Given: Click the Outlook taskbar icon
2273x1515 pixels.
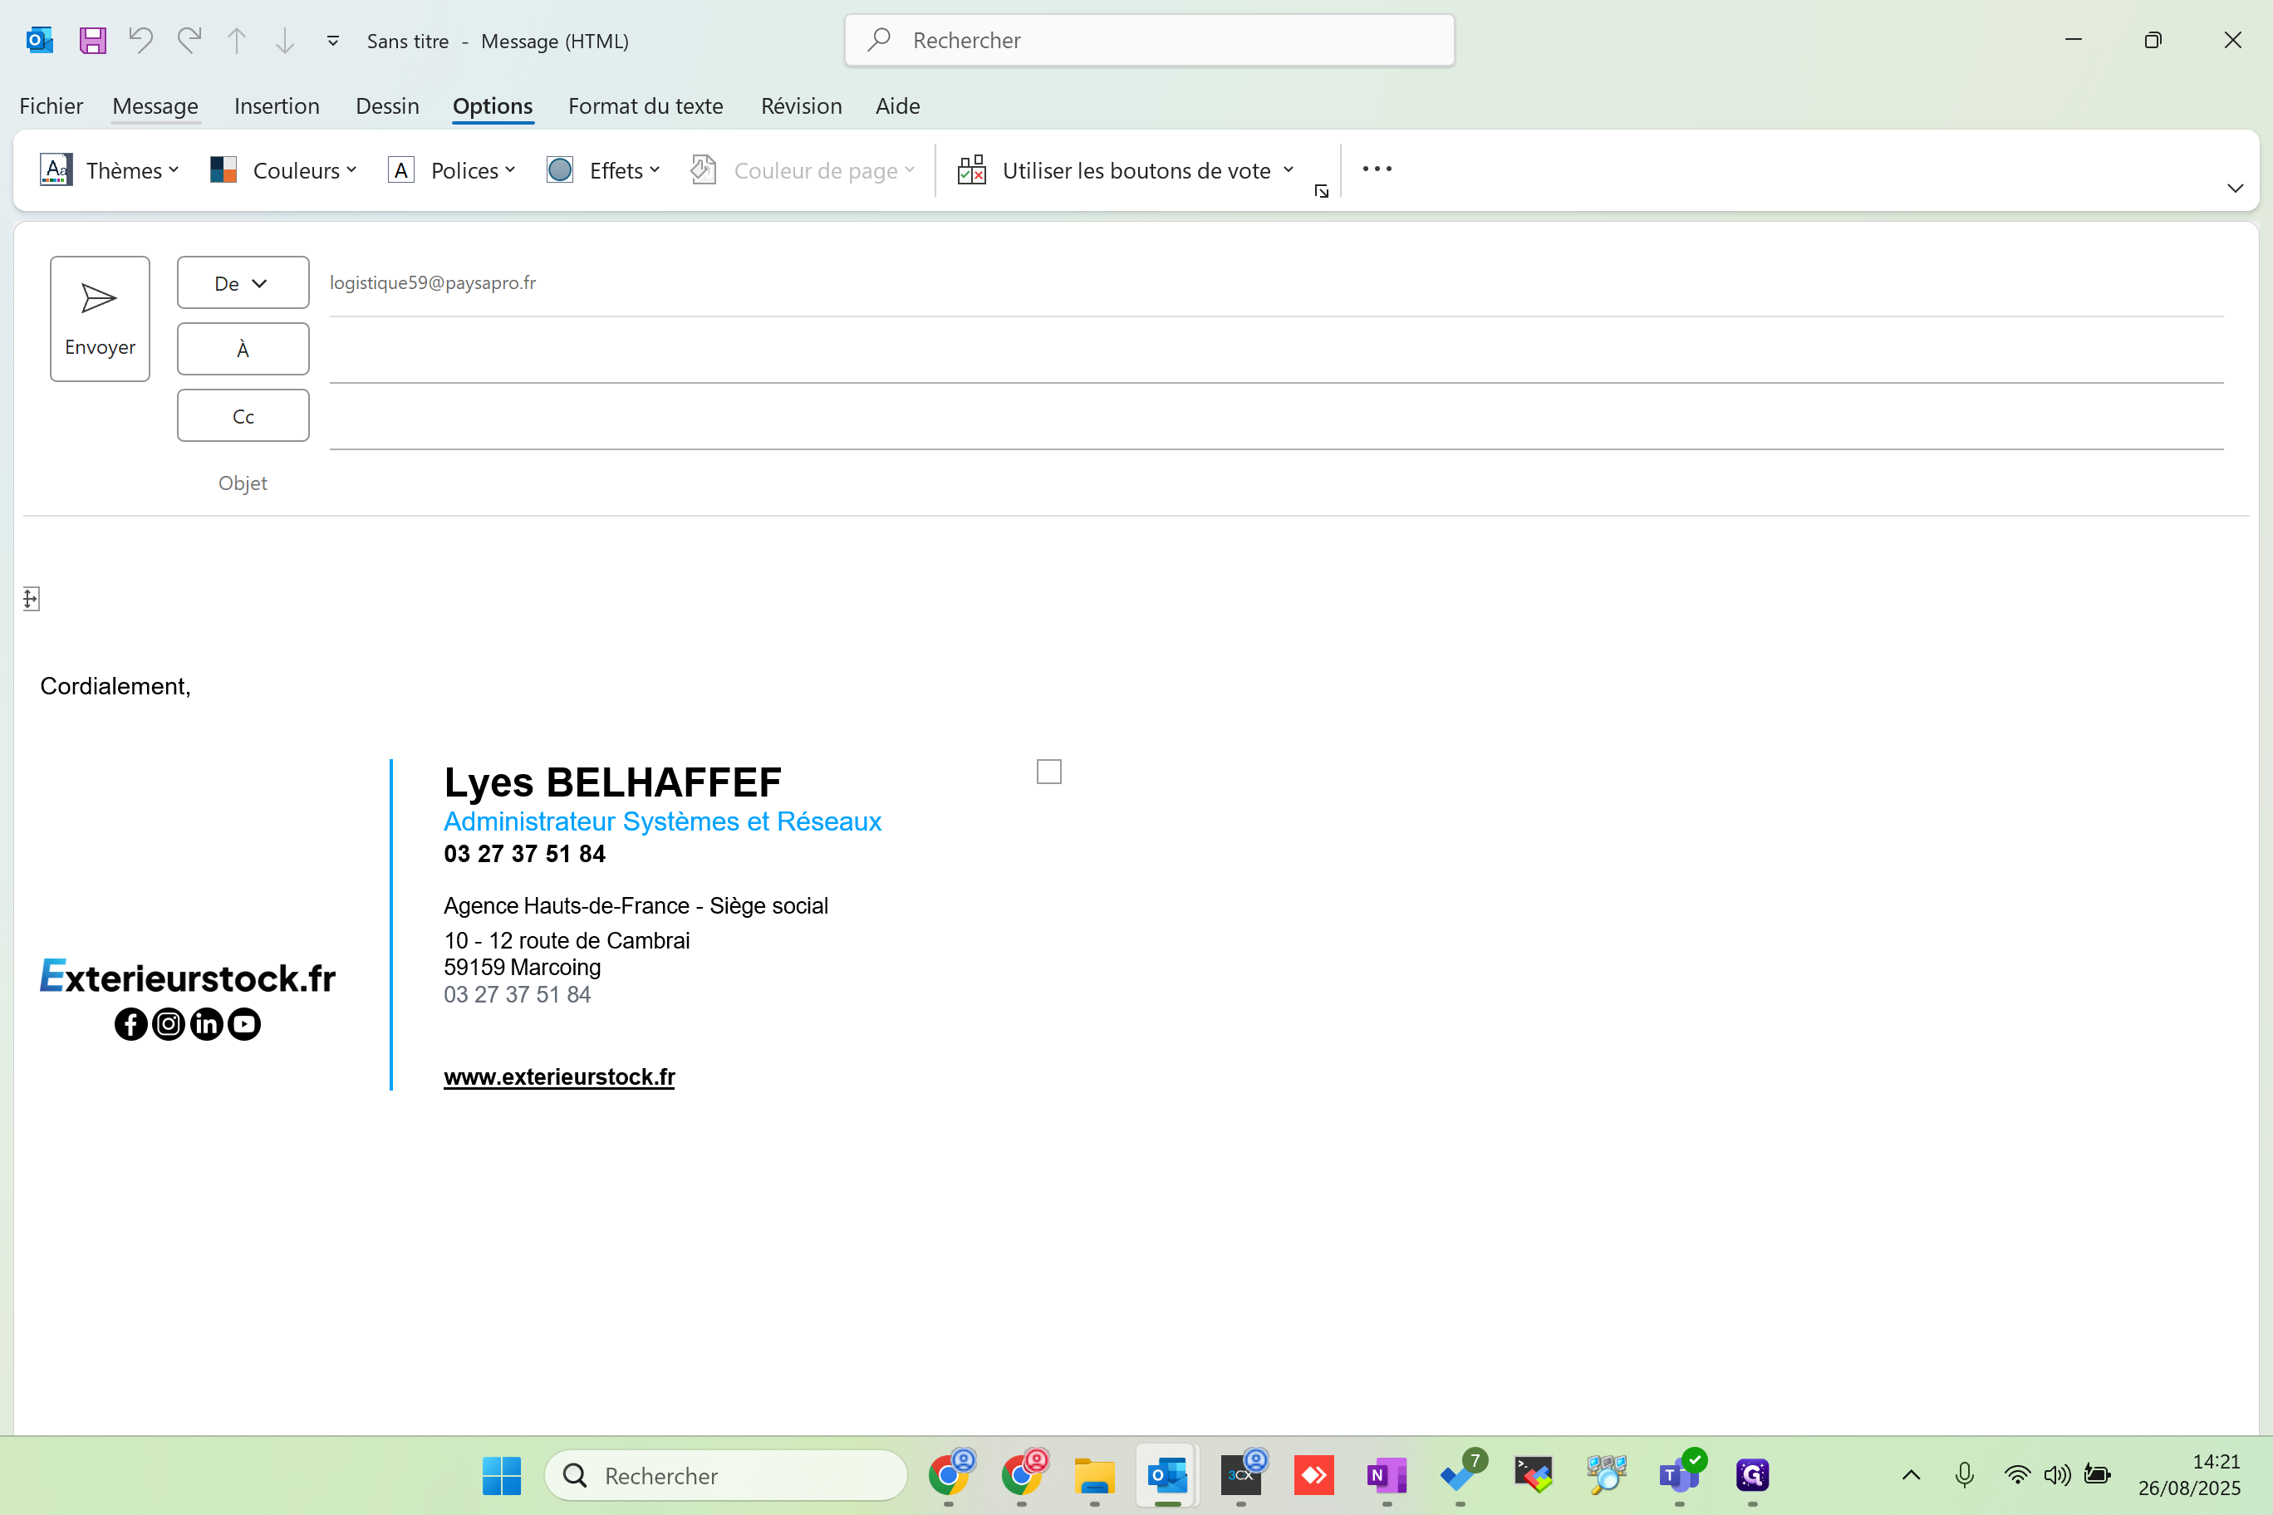Looking at the screenshot, I should click(1167, 1475).
